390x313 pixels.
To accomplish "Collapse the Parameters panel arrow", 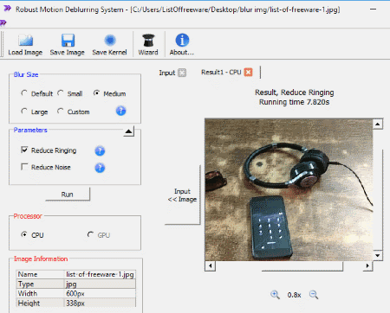I will (128, 131).
